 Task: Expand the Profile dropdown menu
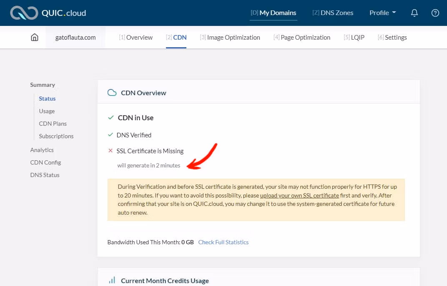coord(382,13)
